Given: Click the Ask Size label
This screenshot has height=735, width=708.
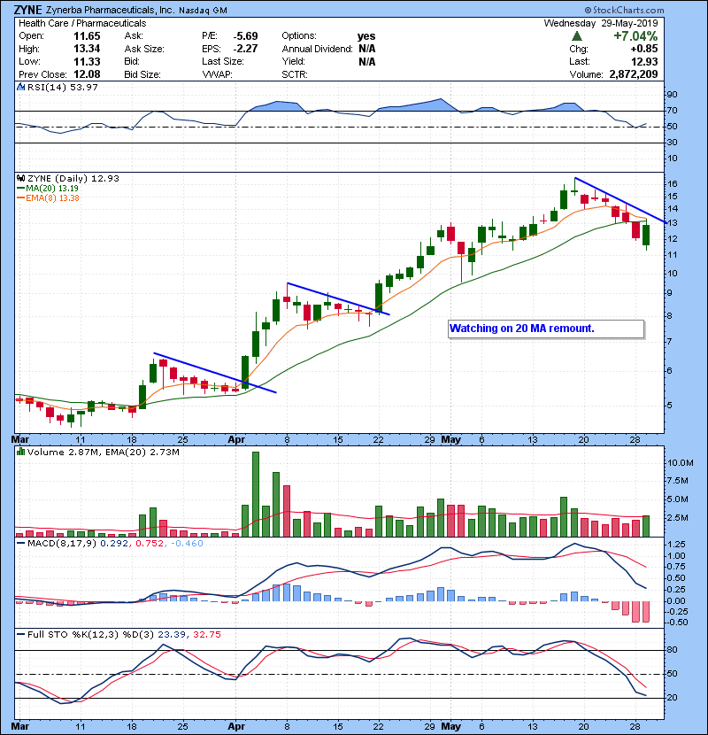Looking at the screenshot, I should [144, 49].
